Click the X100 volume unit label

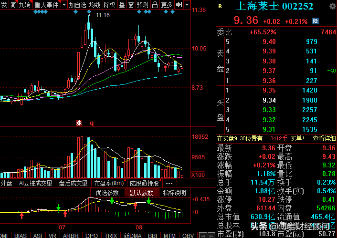(198, 175)
